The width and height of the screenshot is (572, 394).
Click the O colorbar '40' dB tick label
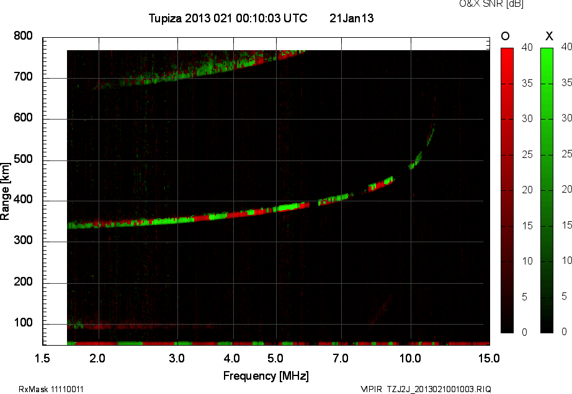pos(527,47)
